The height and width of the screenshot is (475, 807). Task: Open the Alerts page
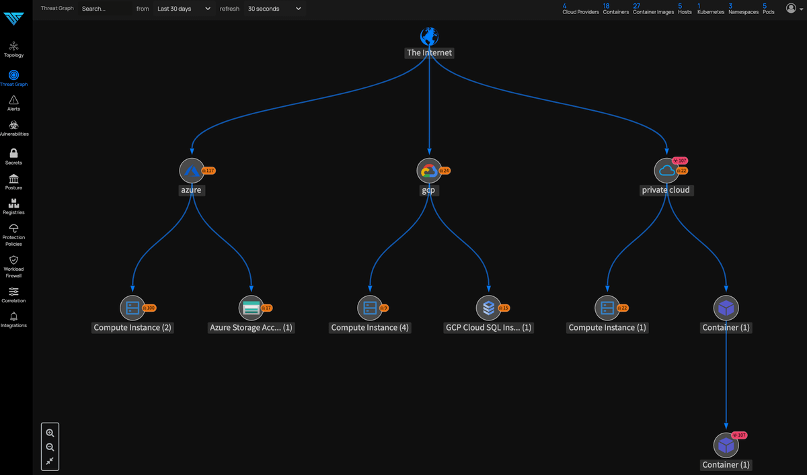(x=13, y=103)
